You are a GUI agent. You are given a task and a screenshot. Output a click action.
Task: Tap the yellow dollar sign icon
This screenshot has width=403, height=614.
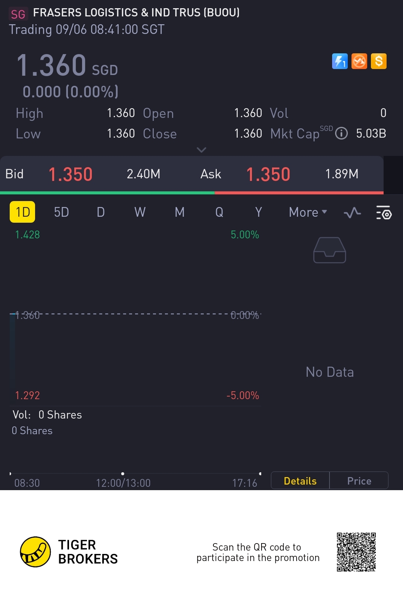point(379,62)
